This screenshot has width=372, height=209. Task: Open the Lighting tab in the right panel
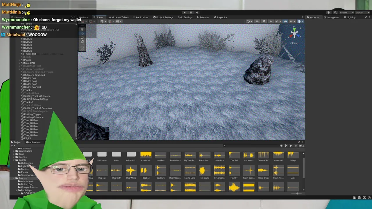click(349, 17)
